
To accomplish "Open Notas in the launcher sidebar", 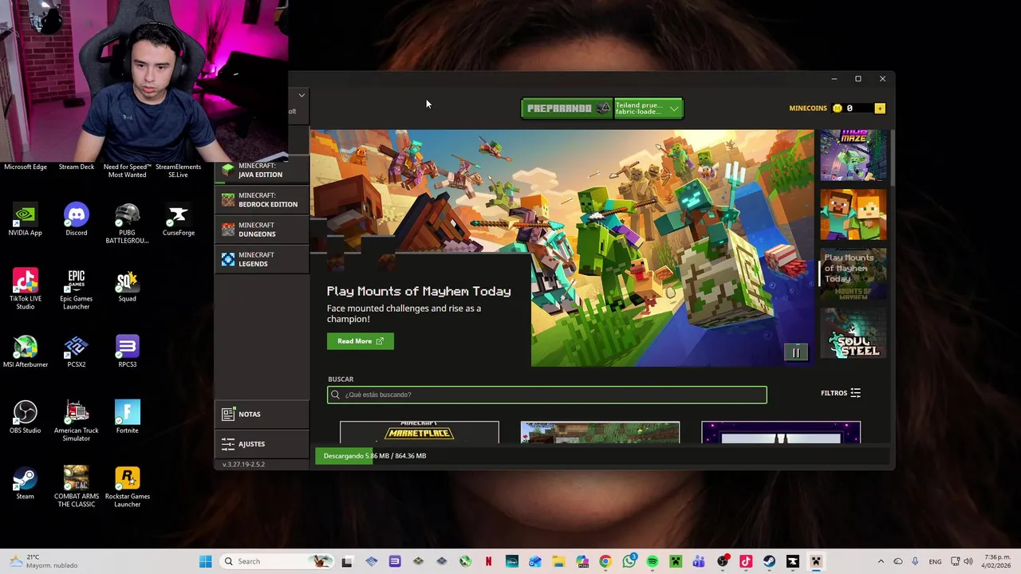I will [262, 414].
